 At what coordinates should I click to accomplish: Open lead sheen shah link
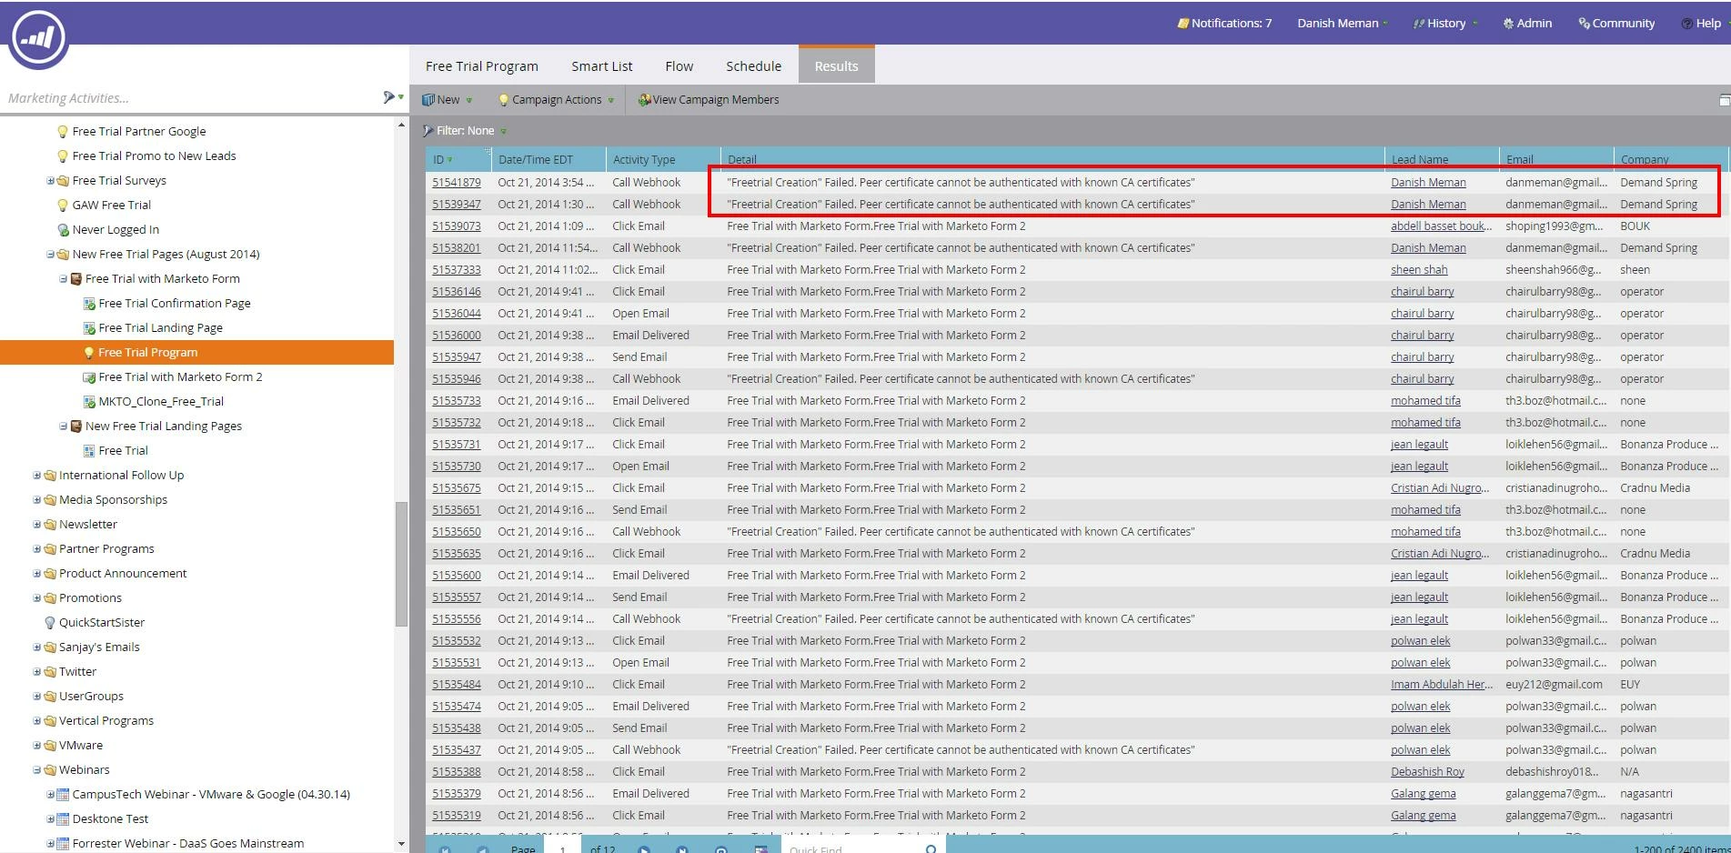1419,270
